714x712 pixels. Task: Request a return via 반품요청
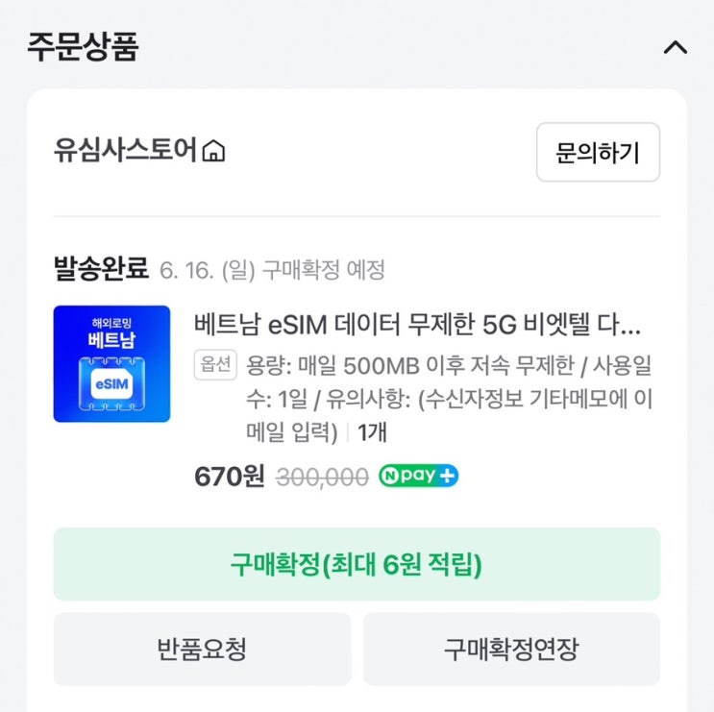click(x=202, y=650)
